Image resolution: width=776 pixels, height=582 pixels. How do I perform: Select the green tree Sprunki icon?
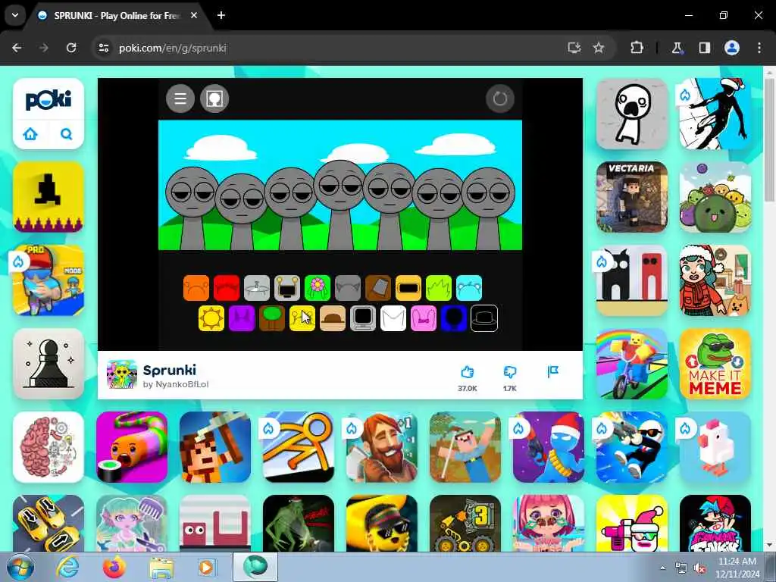coord(272,318)
